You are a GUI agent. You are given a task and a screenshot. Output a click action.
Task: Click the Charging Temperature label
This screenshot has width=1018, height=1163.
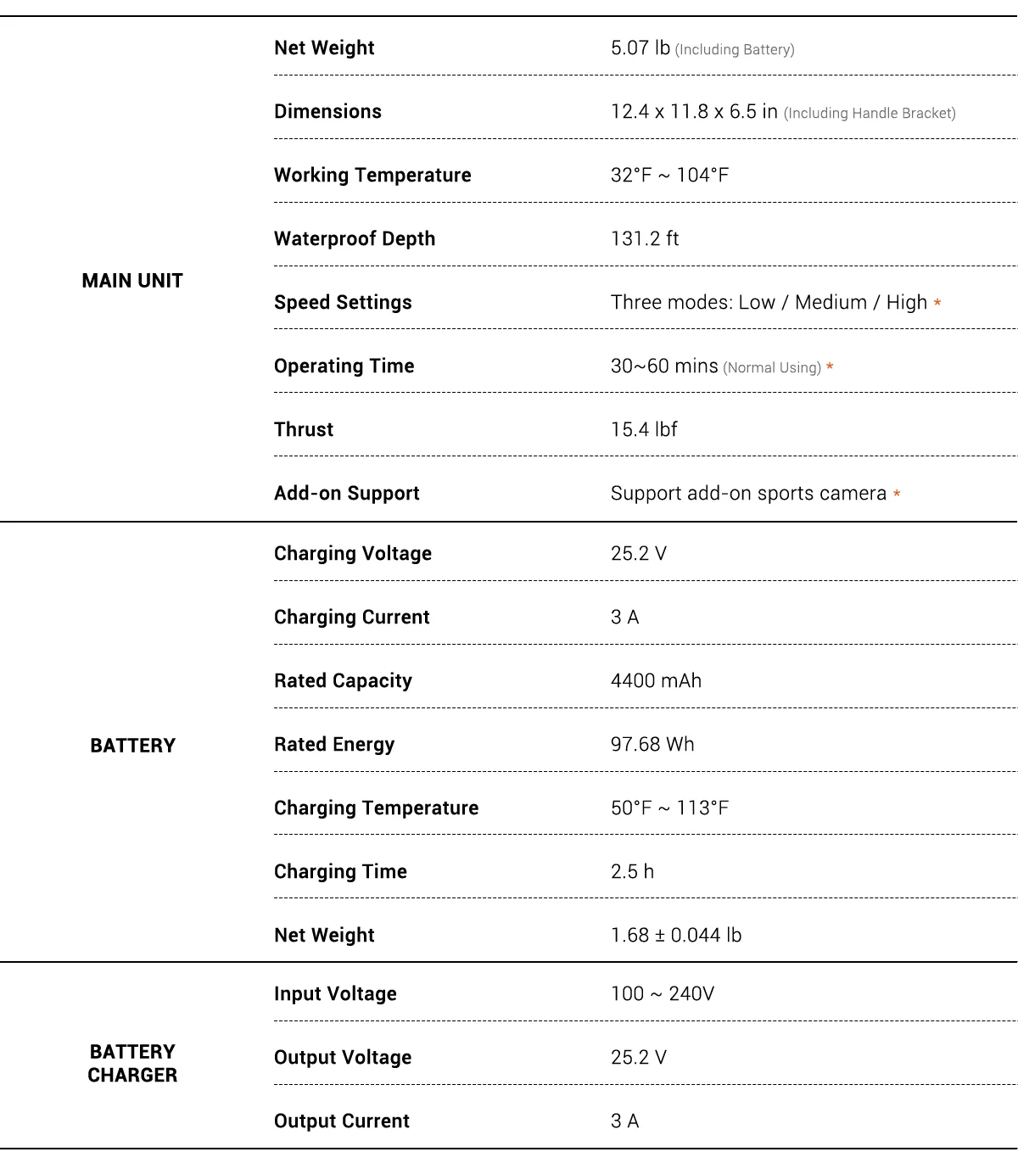tap(376, 808)
